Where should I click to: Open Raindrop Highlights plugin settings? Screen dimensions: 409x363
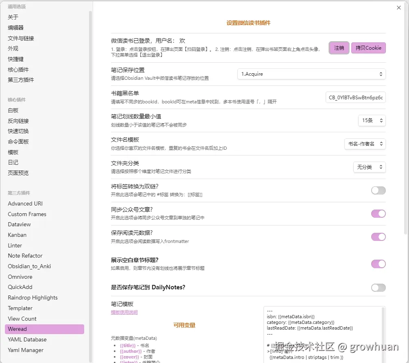pos(33,297)
